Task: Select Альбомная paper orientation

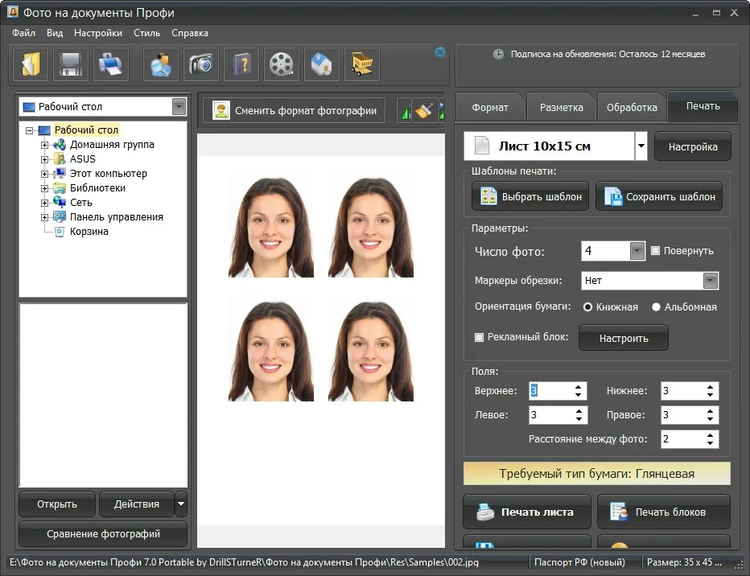Action: pos(657,307)
